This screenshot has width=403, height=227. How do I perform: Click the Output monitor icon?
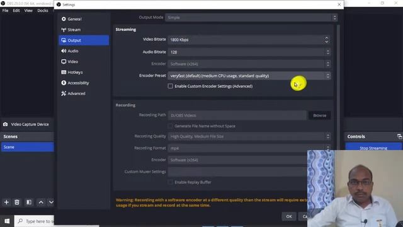point(64,40)
